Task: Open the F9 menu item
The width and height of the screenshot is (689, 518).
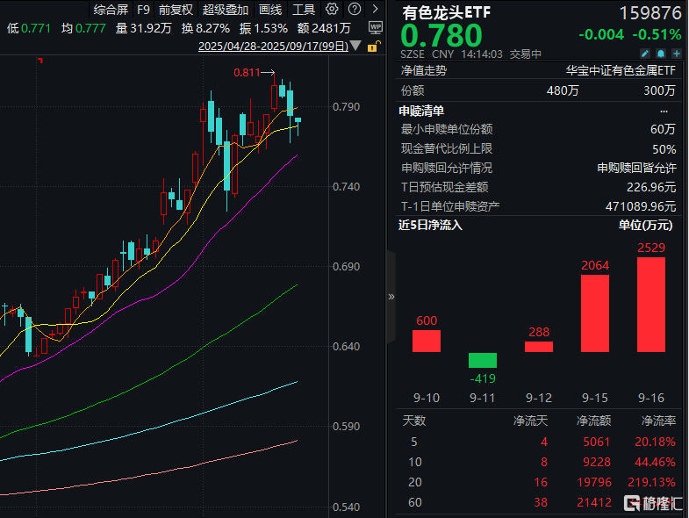Action: point(143,10)
